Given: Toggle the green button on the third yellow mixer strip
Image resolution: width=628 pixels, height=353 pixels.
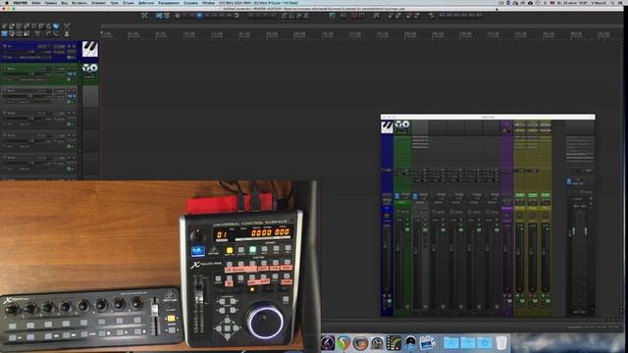Looking at the screenshot, I should tap(546, 195).
